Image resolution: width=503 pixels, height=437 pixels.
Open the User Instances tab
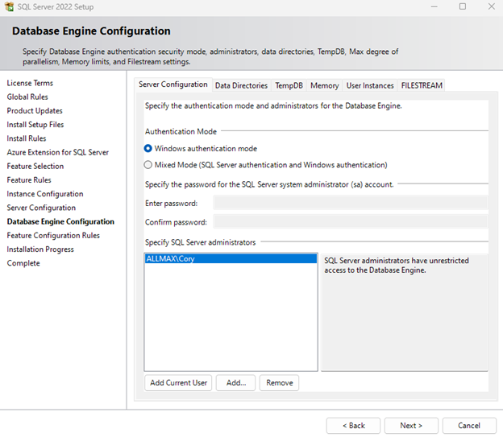pos(370,85)
